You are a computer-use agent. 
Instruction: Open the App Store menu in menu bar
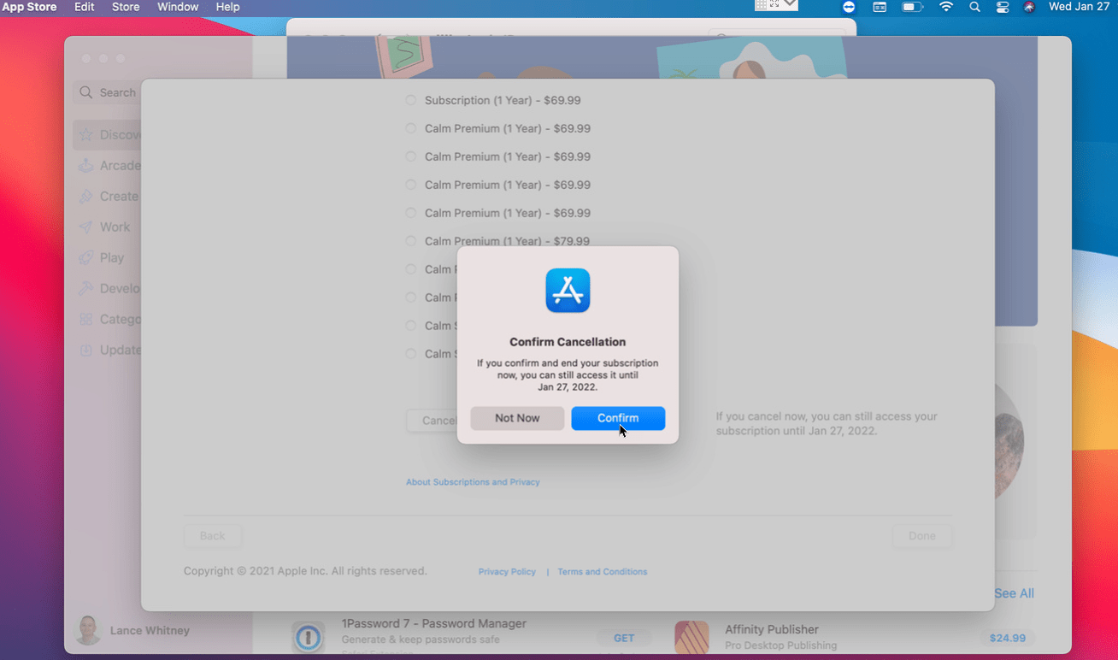pos(29,7)
